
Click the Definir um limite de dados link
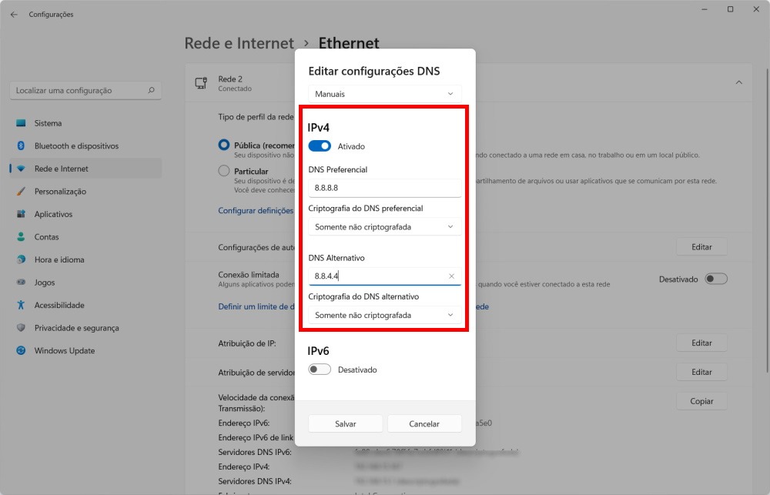click(x=256, y=306)
